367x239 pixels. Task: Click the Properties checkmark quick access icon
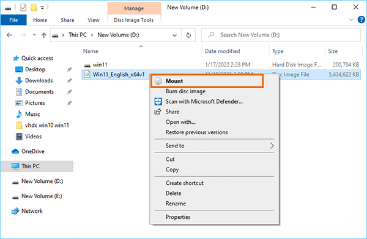tap(23, 8)
